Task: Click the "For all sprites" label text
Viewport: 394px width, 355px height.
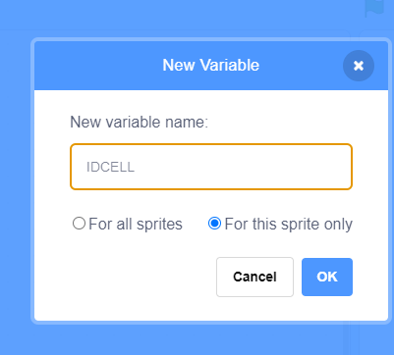Action: coord(136,225)
